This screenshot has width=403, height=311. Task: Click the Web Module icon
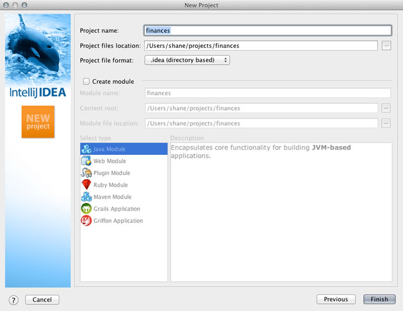86,161
